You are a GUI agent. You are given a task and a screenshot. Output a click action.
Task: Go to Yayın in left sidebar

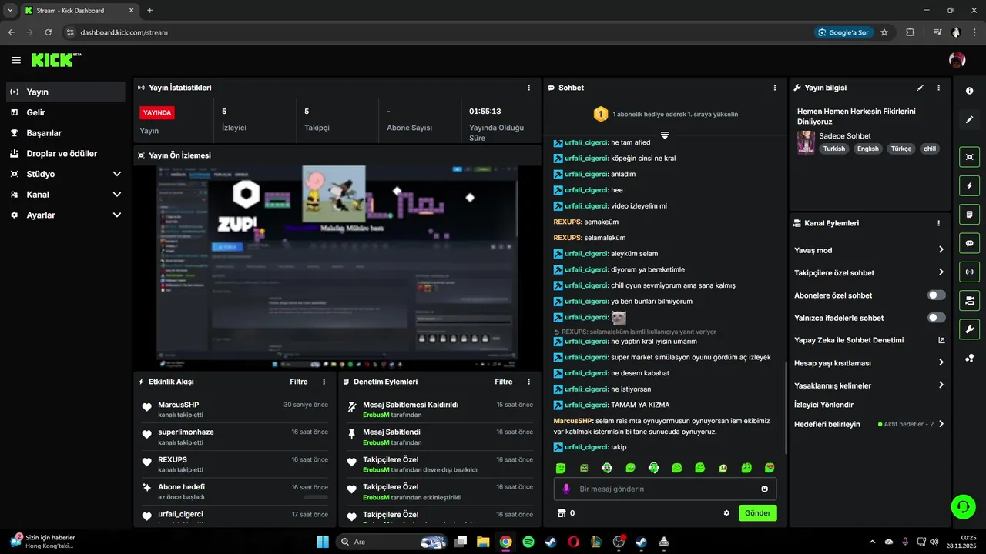click(x=65, y=92)
